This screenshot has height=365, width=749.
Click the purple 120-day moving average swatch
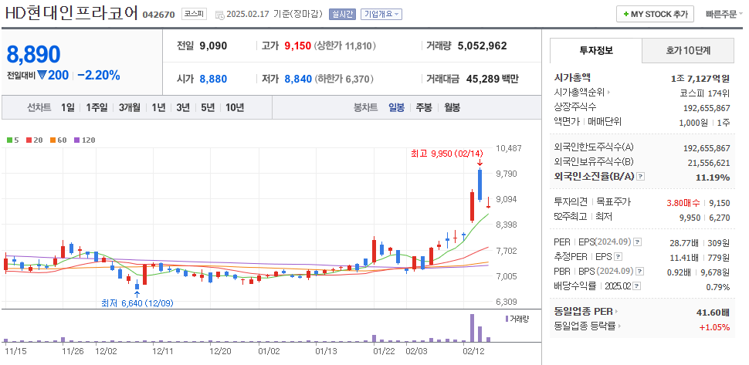coord(76,140)
